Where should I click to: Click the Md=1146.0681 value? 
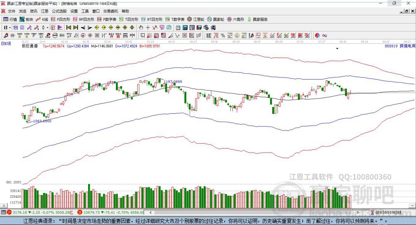[x=102, y=46]
